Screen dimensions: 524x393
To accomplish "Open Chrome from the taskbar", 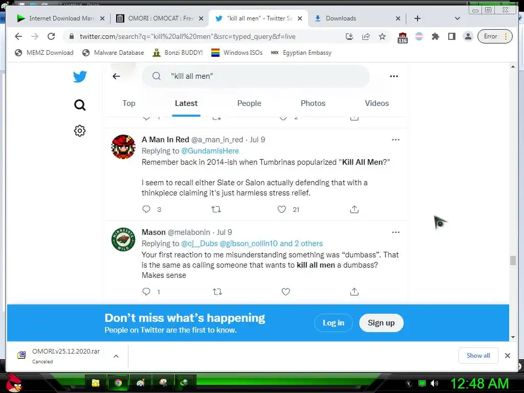I will coord(118,383).
